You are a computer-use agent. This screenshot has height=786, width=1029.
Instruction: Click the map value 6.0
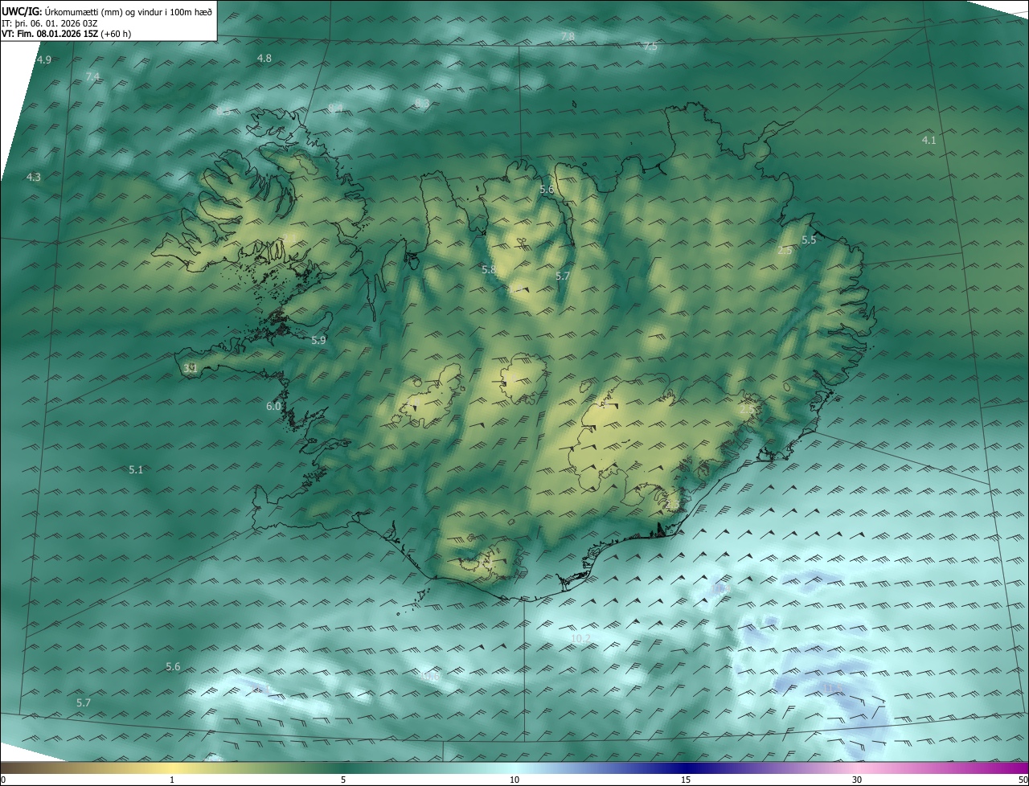[x=273, y=407]
